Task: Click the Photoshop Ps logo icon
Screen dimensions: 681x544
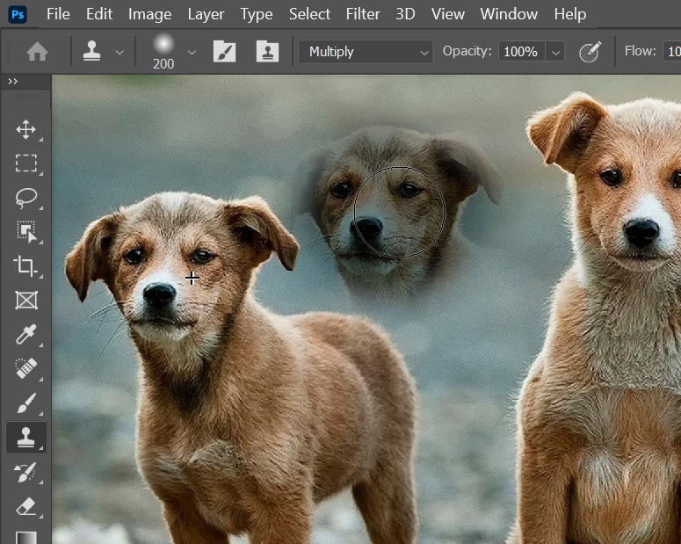Action: [18, 15]
